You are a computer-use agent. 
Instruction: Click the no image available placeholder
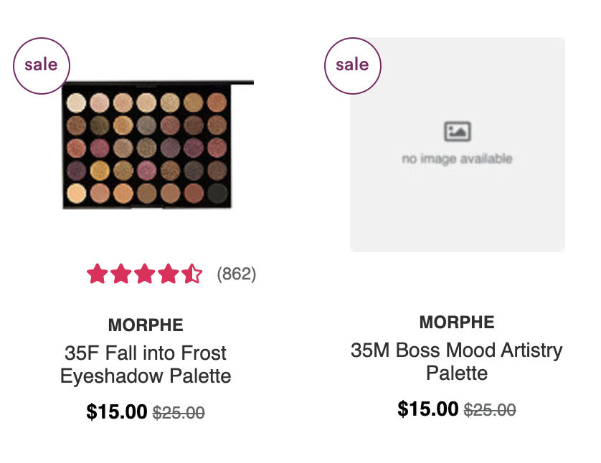click(458, 145)
